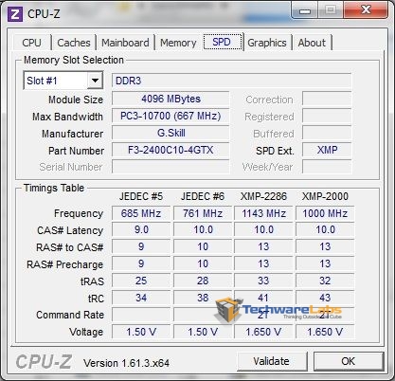Select the SPD tab
Viewport: 395px width, 381px height.
pos(222,42)
